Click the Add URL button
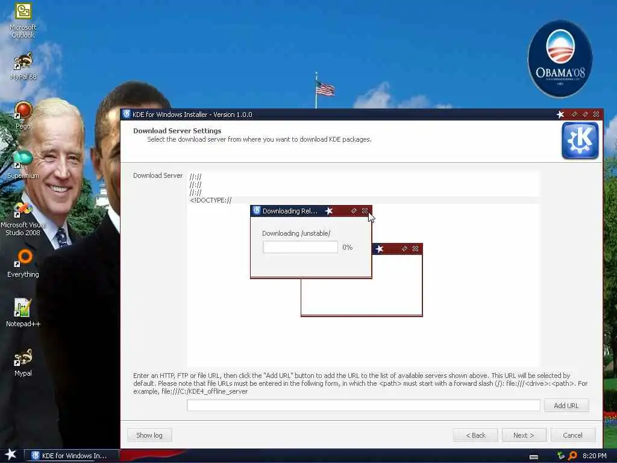Viewport: 617px width, 463px height. pyautogui.click(x=566, y=406)
